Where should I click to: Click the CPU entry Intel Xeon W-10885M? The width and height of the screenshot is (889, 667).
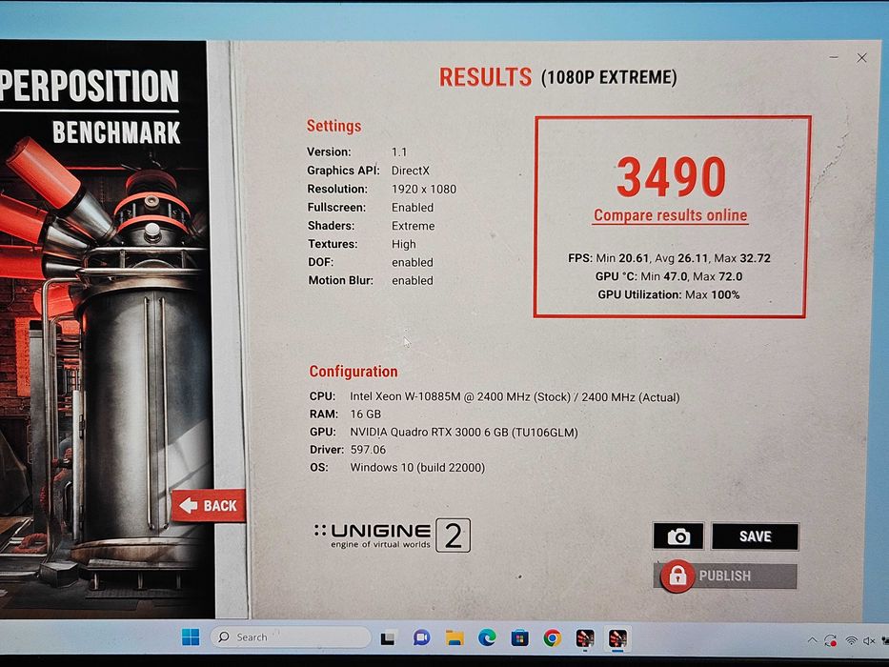(x=515, y=397)
